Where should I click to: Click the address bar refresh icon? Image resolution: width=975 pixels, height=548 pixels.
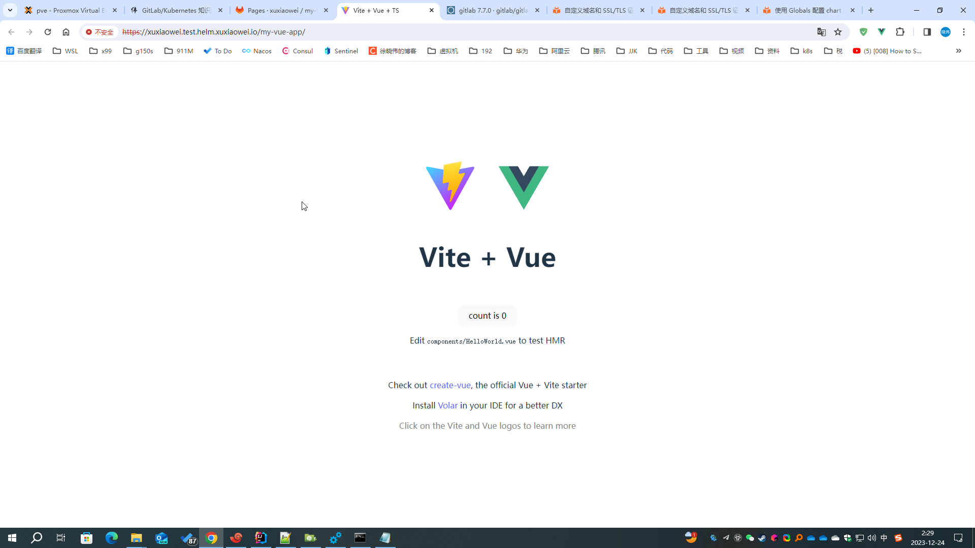pyautogui.click(x=47, y=31)
